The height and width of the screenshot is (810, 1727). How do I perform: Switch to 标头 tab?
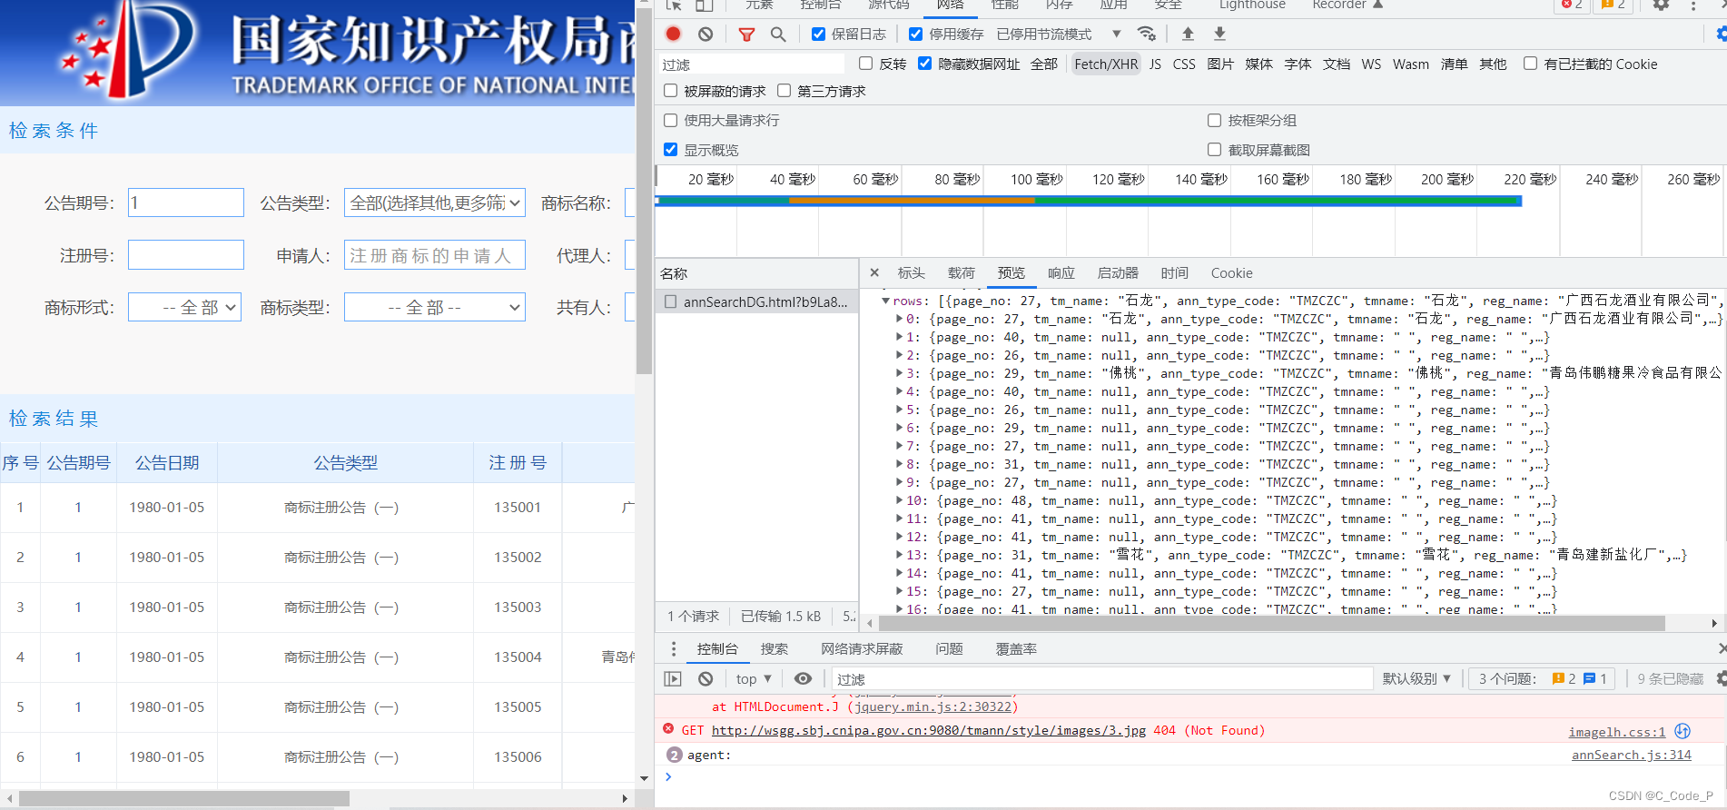click(x=911, y=272)
